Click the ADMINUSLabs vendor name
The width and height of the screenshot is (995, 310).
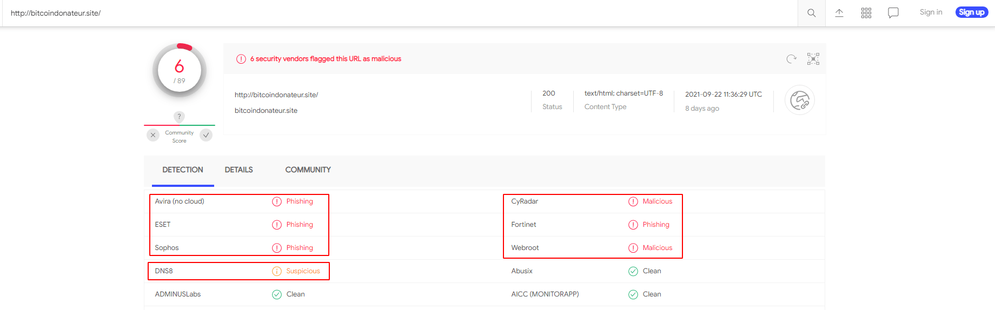178,294
